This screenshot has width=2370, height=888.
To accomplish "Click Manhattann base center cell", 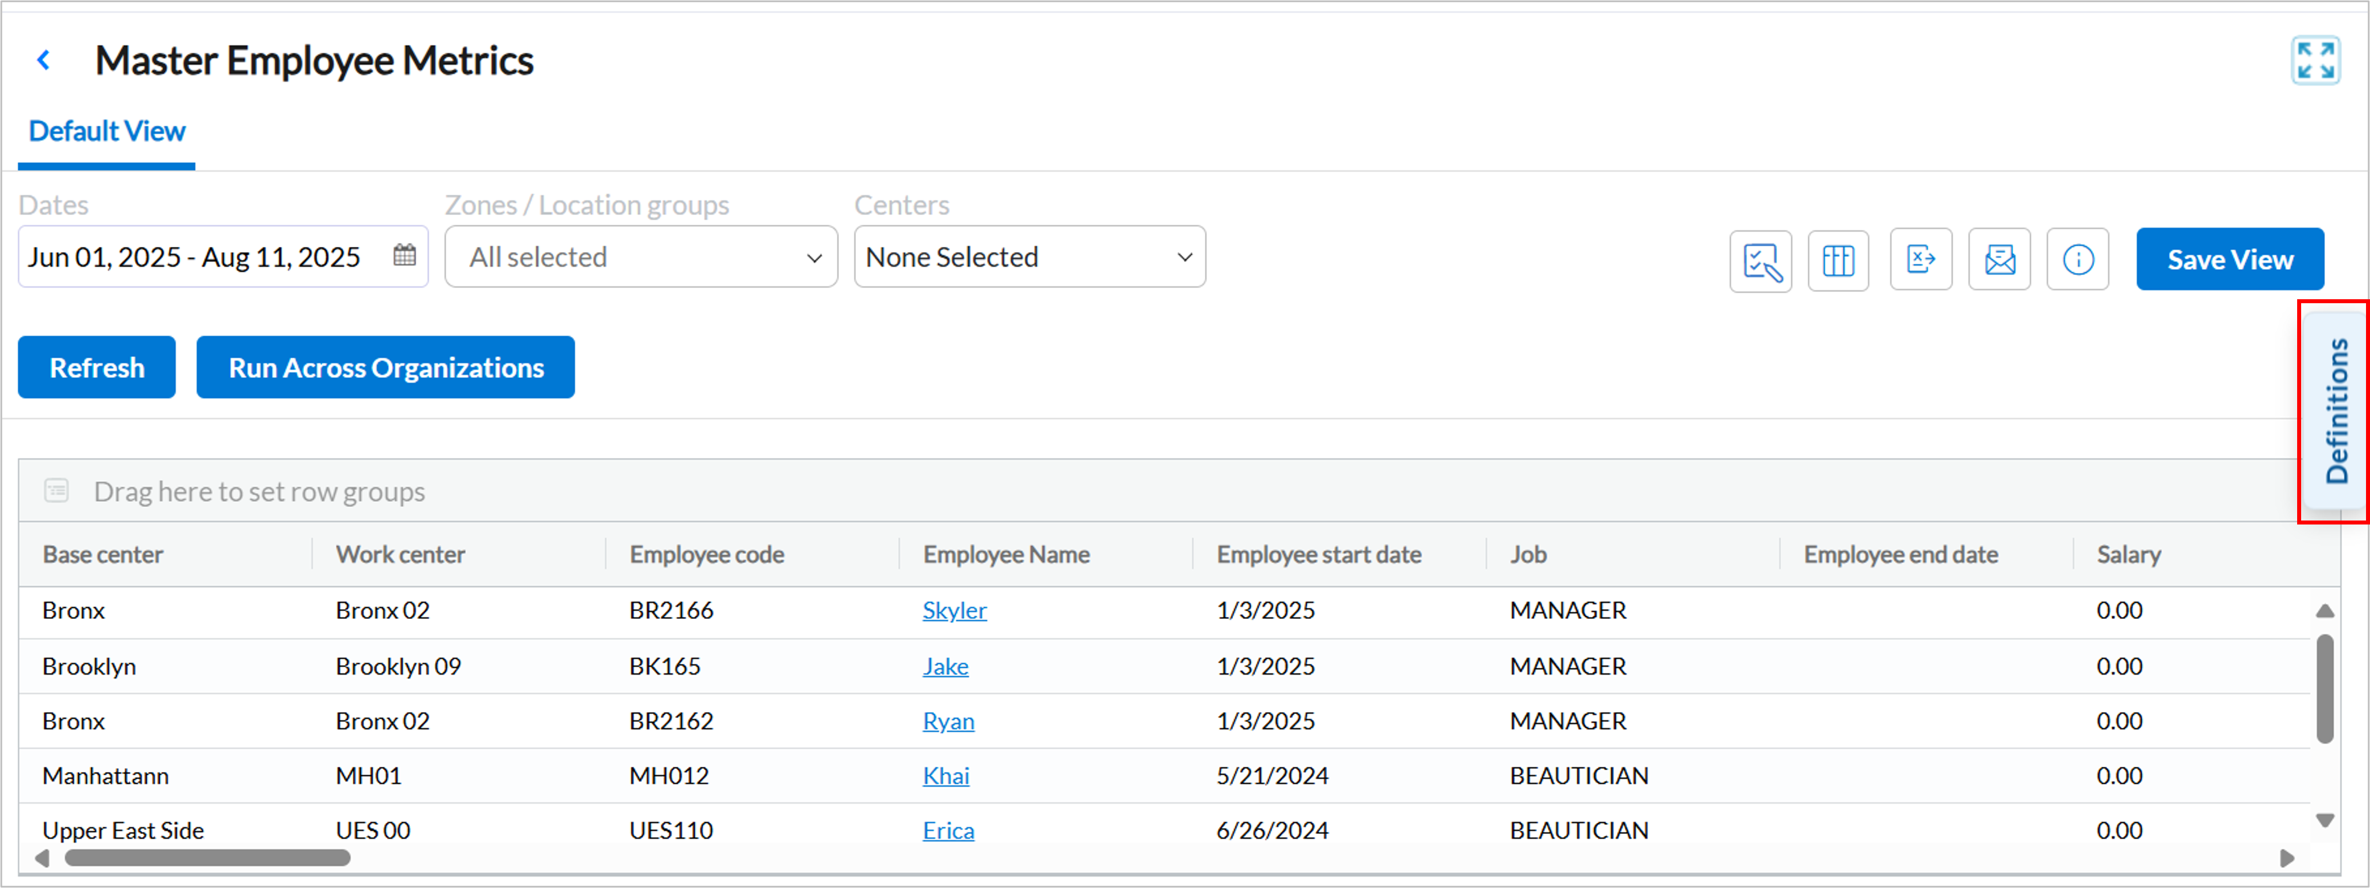I will (106, 776).
